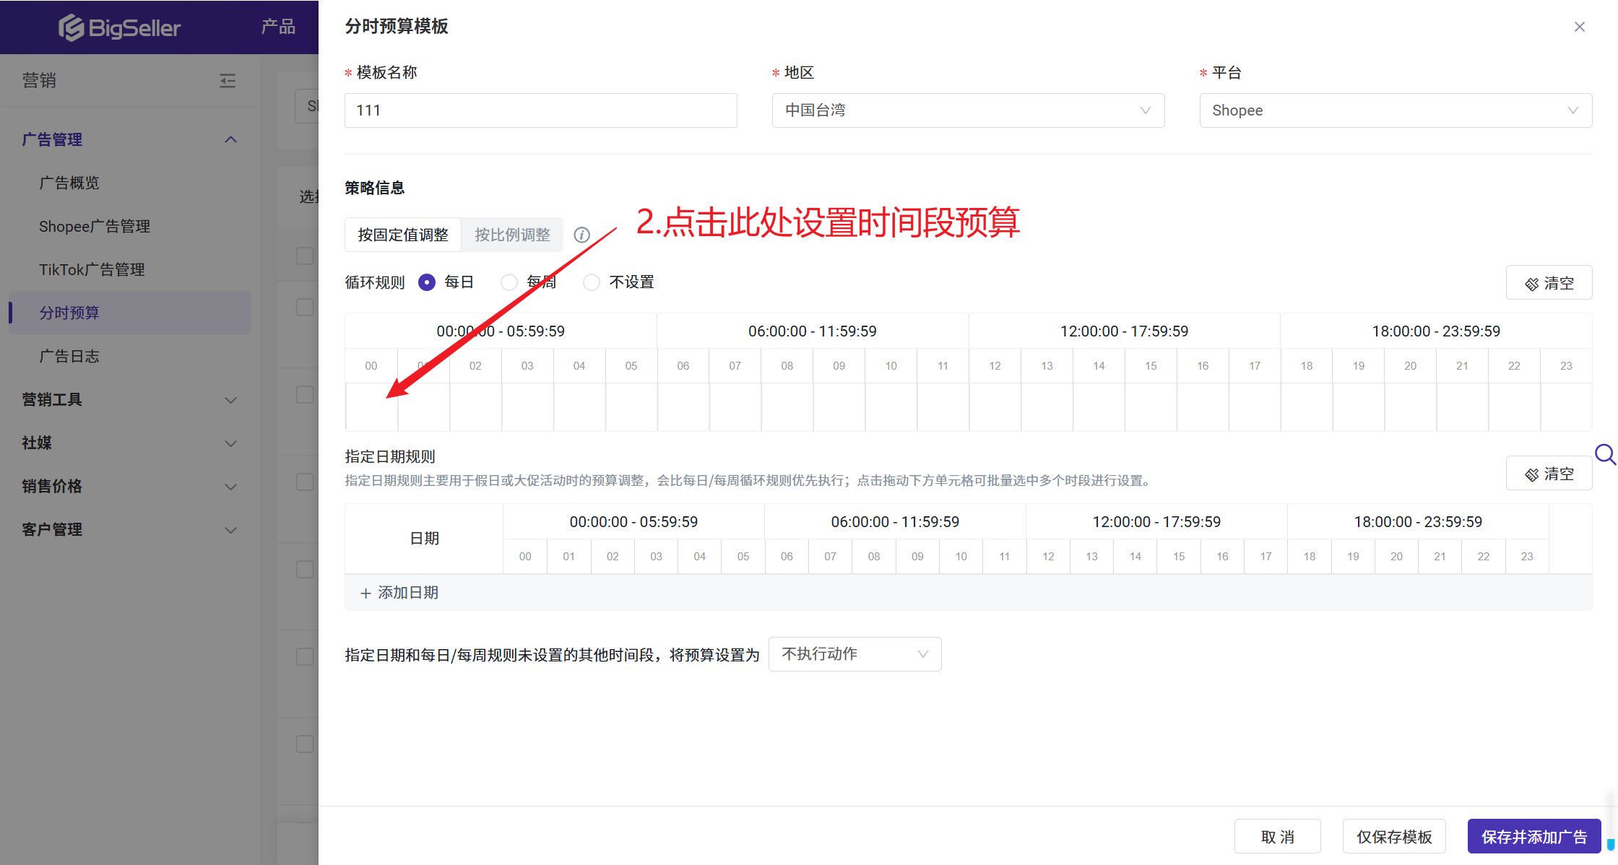Screen dimensions: 1618x865
Task: Click 仅保存模板 button
Action: point(1393,837)
